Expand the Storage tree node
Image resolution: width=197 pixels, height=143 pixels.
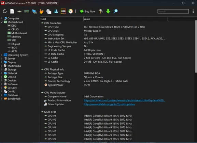[2, 69]
